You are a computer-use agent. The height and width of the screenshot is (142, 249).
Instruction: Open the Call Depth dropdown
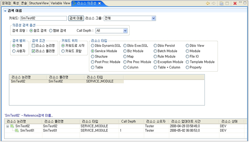(125, 31)
